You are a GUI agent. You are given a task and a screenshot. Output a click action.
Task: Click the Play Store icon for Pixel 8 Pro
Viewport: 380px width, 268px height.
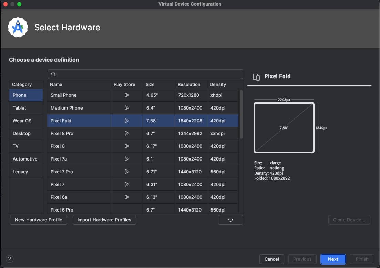click(126, 133)
